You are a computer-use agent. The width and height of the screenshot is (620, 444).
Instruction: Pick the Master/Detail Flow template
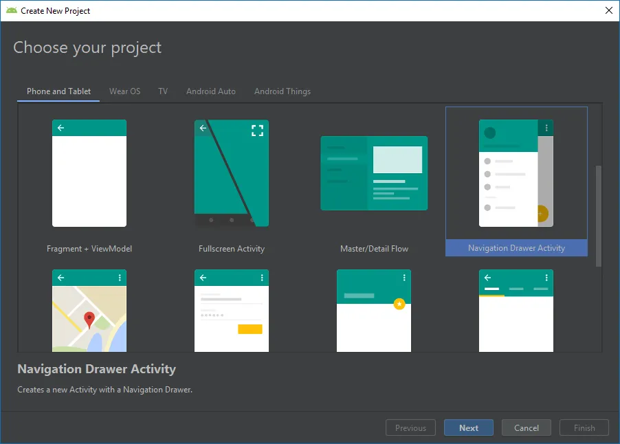coord(374,173)
